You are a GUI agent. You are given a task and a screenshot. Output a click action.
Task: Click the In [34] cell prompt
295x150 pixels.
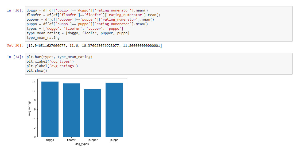click(x=15, y=57)
